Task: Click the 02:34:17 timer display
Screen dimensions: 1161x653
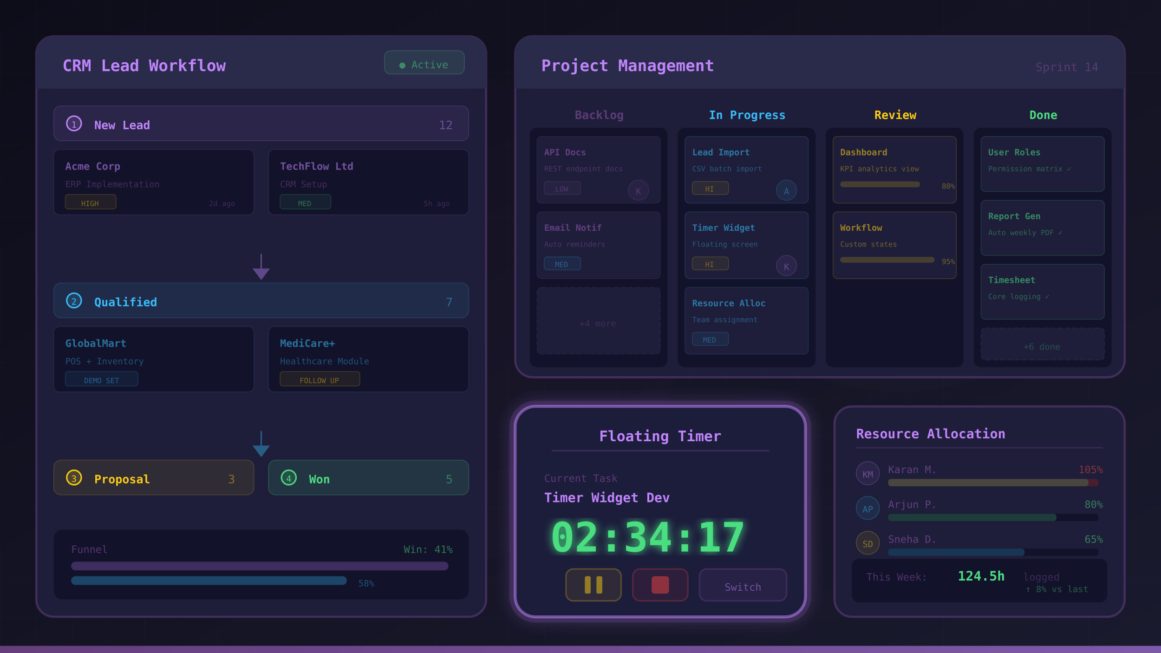Action: (x=647, y=537)
